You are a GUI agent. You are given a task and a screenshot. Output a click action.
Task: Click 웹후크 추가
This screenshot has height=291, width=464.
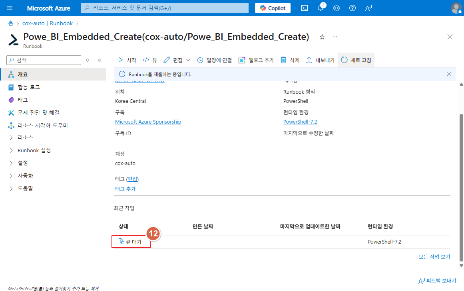coord(256,60)
